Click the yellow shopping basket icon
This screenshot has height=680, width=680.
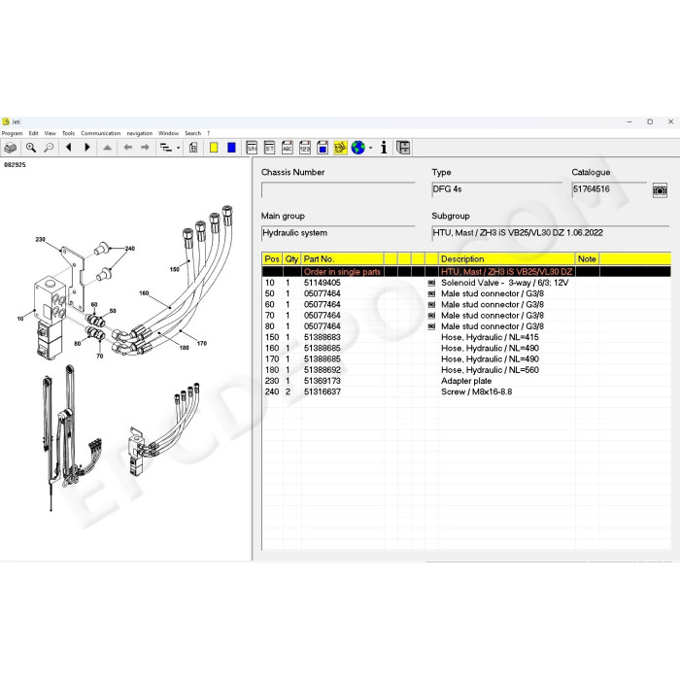click(340, 148)
